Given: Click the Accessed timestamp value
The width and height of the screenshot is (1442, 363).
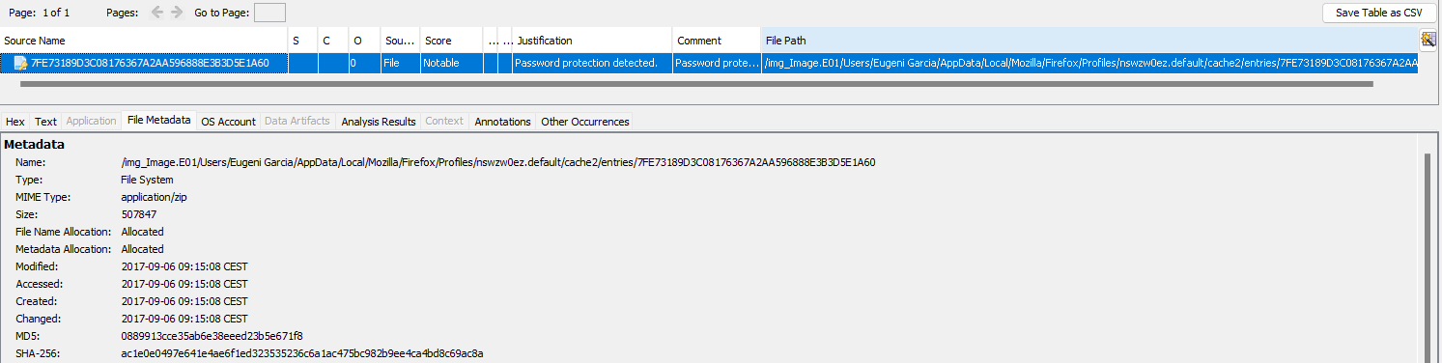Looking at the screenshot, I should [x=184, y=284].
